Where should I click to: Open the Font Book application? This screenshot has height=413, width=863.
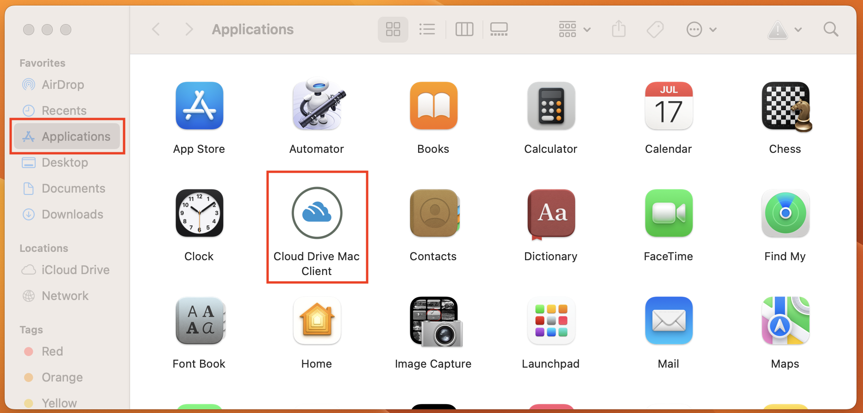point(200,320)
